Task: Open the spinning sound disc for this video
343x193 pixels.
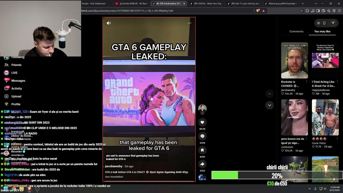Action: click(x=202, y=177)
